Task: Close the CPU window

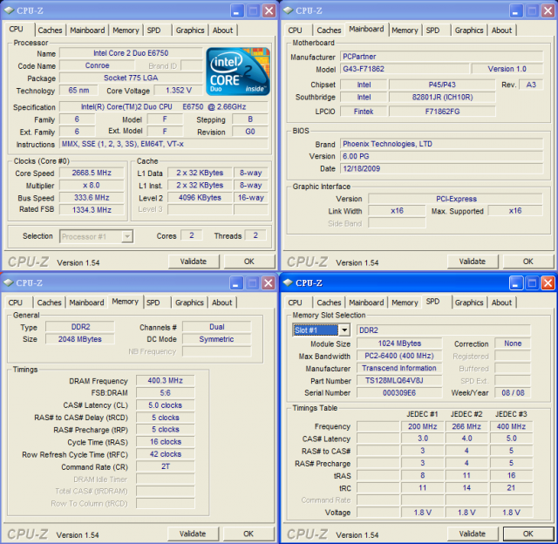Action: point(269,11)
